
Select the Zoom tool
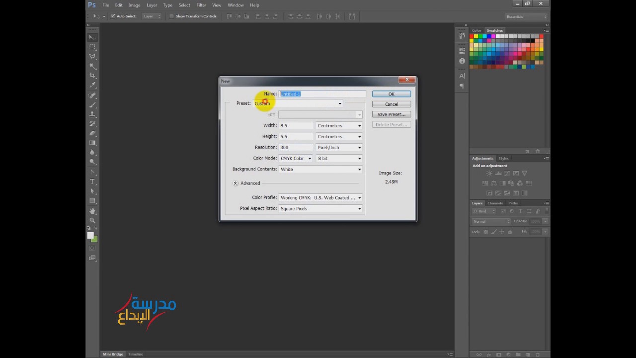click(92, 220)
